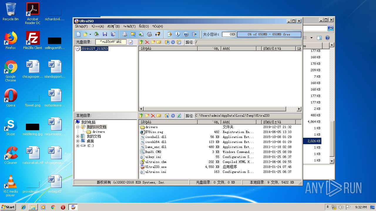This screenshot has height=211, width=376.
Task: Select 20191227_213253 disc node in tree
Action: click(x=94, y=49)
